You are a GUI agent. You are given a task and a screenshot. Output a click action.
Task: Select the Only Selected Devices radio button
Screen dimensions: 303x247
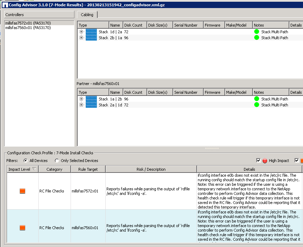click(57, 161)
